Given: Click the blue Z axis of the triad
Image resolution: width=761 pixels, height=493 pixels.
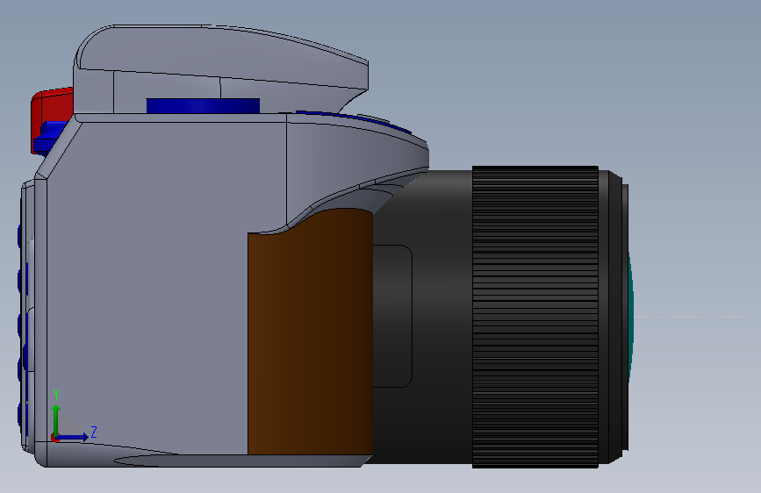Looking at the screenshot, I should (73, 437).
